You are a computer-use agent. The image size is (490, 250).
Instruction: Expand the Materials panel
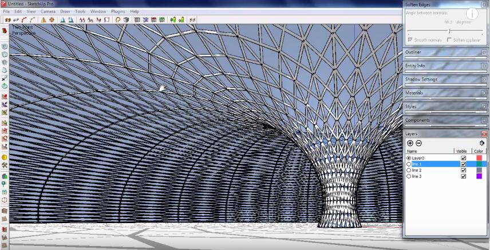click(x=484, y=93)
